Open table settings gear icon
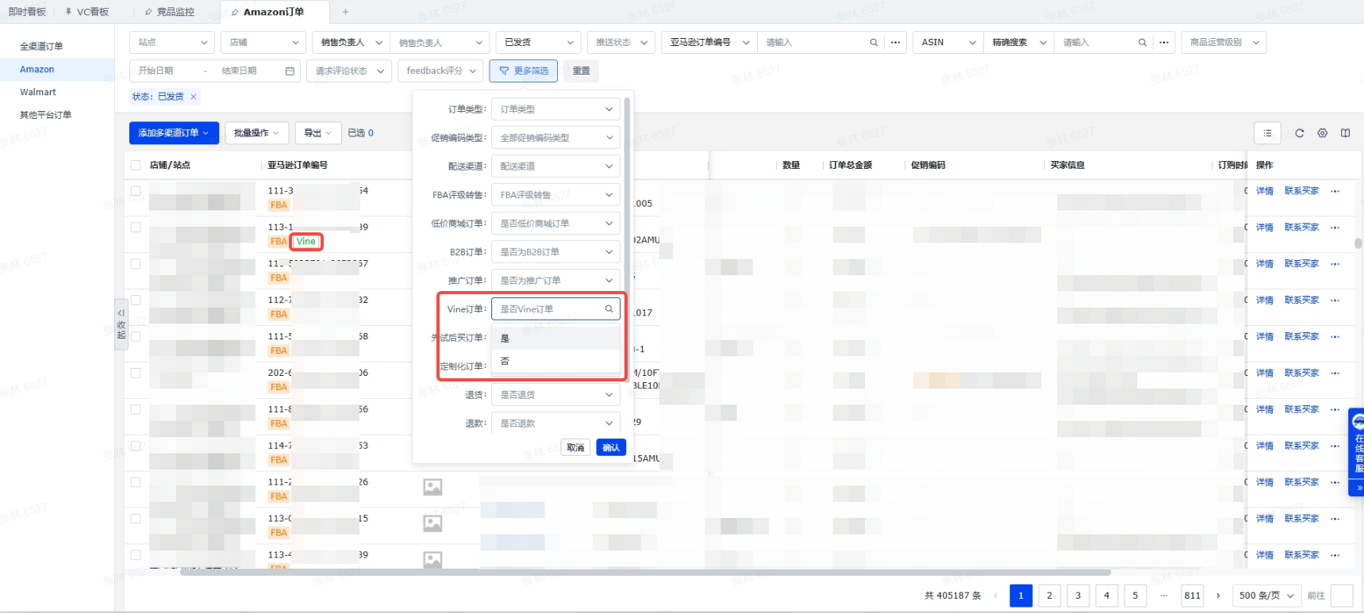Viewport: 1364px width, 613px height. [x=1323, y=133]
